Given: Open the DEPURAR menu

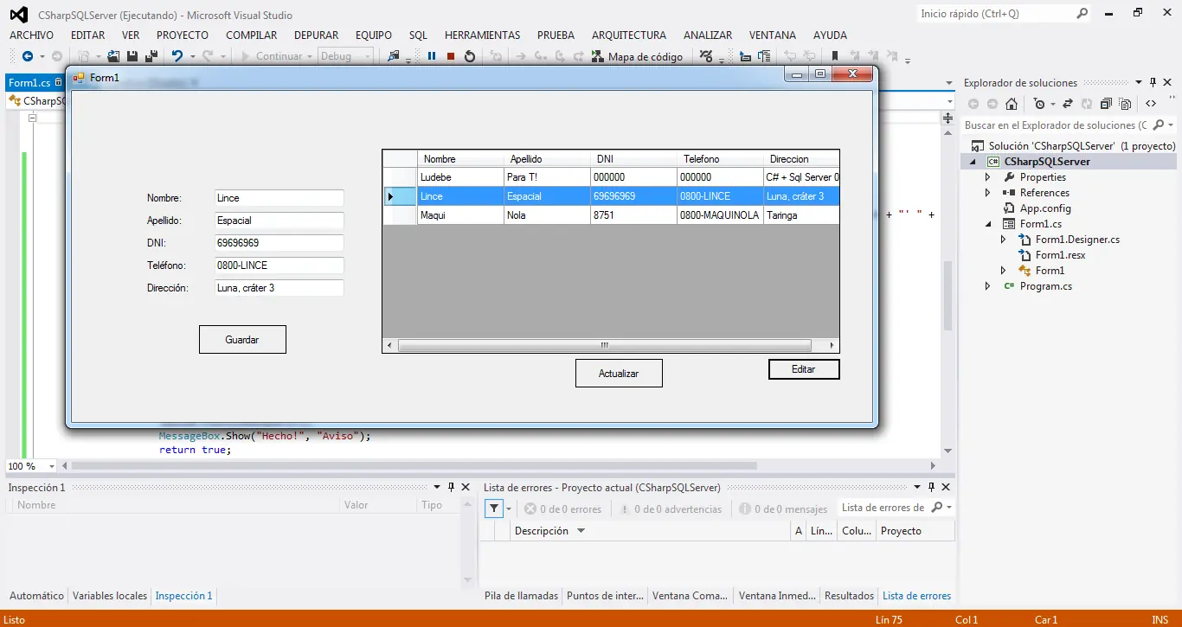Looking at the screenshot, I should pos(316,35).
